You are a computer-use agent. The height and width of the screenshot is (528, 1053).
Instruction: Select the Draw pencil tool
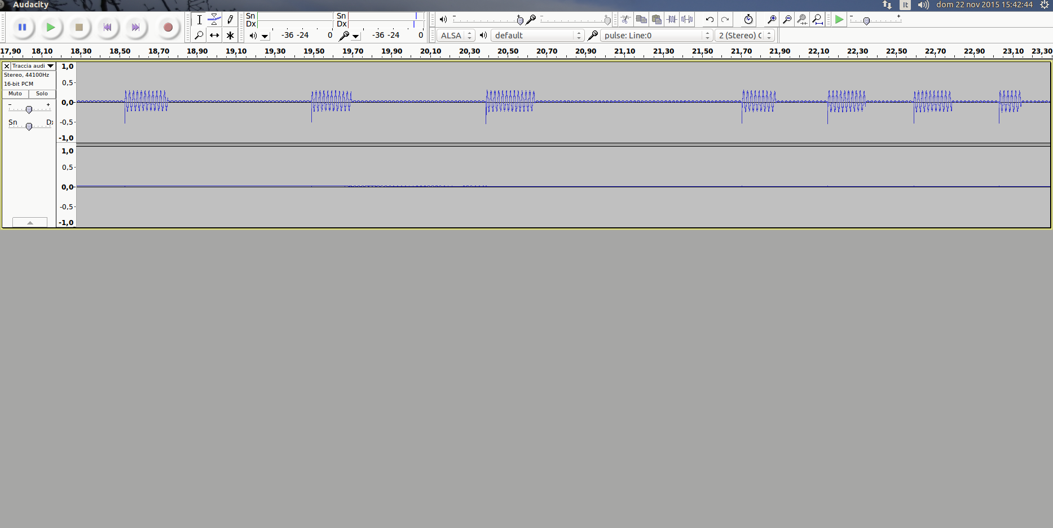[x=230, y=20]
